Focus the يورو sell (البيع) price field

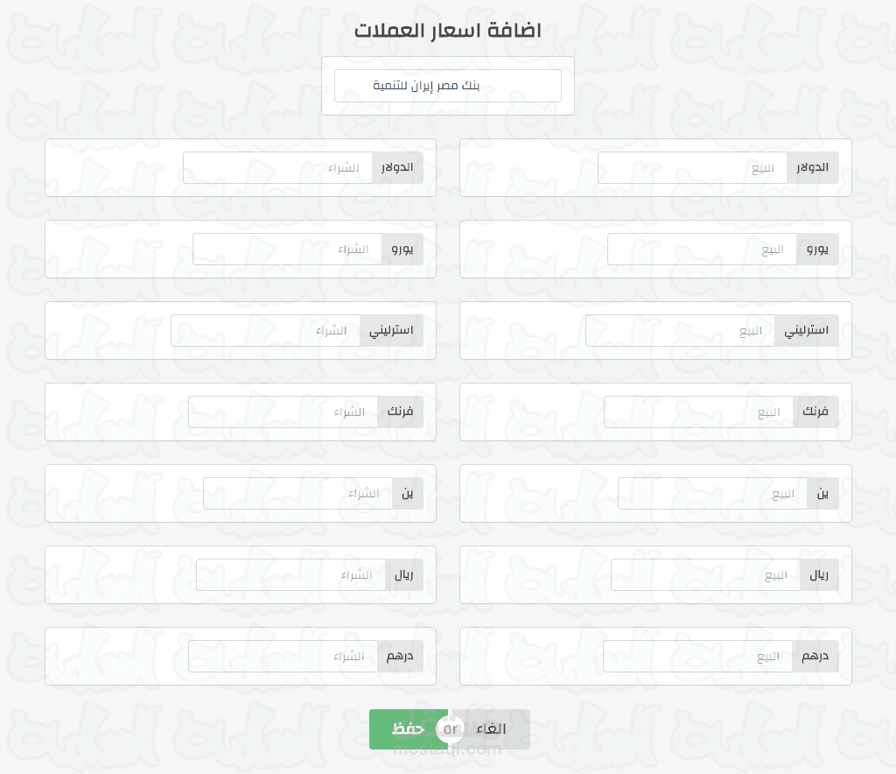pyautogui.click(x=702, y=250)
